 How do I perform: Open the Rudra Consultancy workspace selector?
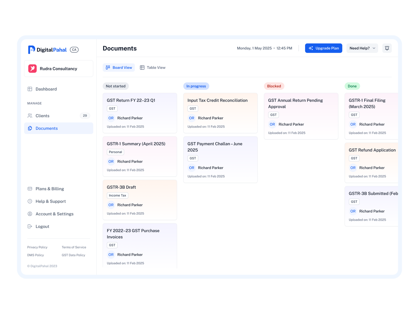click(x=59, y=69)
